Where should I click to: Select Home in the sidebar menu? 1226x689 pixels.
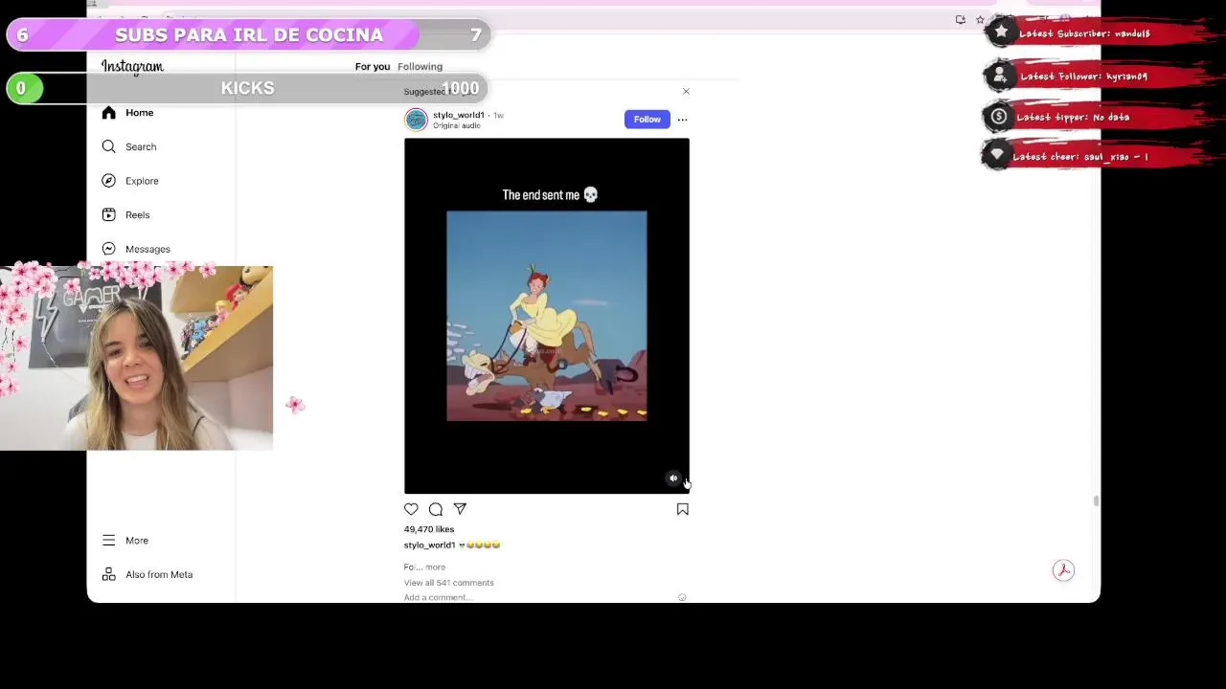click(139, 113)
